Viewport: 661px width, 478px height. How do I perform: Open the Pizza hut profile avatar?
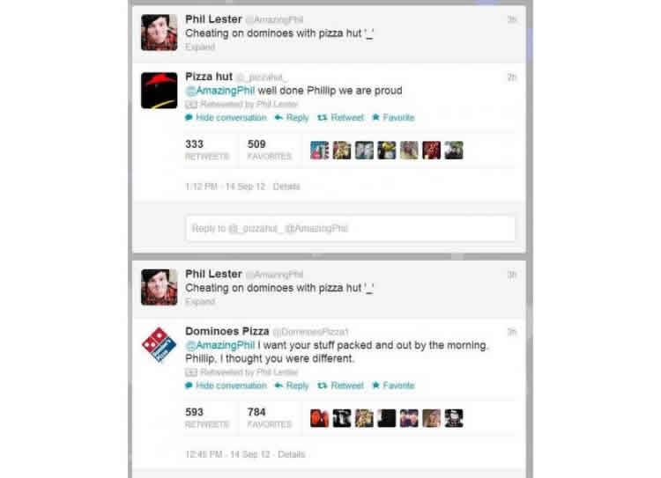[159, 91]
